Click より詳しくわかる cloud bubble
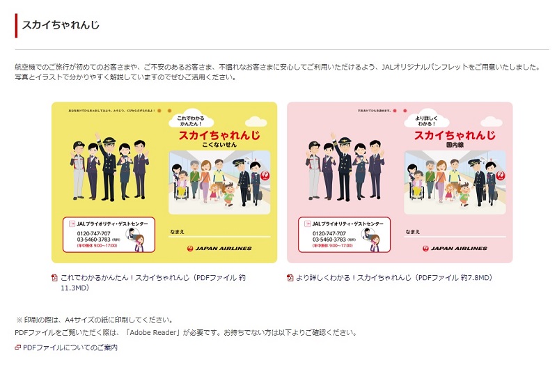The image size is (557, 367). 426,119
